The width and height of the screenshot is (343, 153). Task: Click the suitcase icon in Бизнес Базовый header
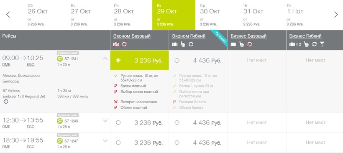click(x=233, y=44)
